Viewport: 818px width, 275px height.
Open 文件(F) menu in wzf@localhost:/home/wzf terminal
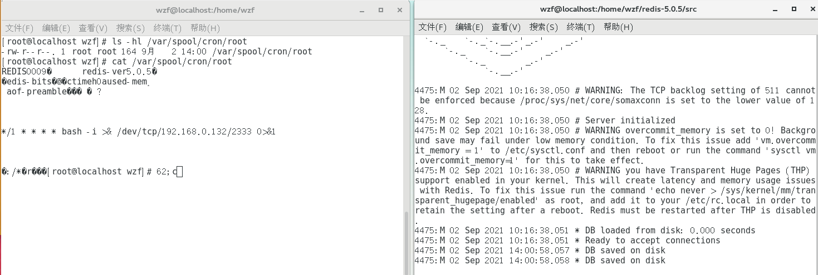coord(19,28)
